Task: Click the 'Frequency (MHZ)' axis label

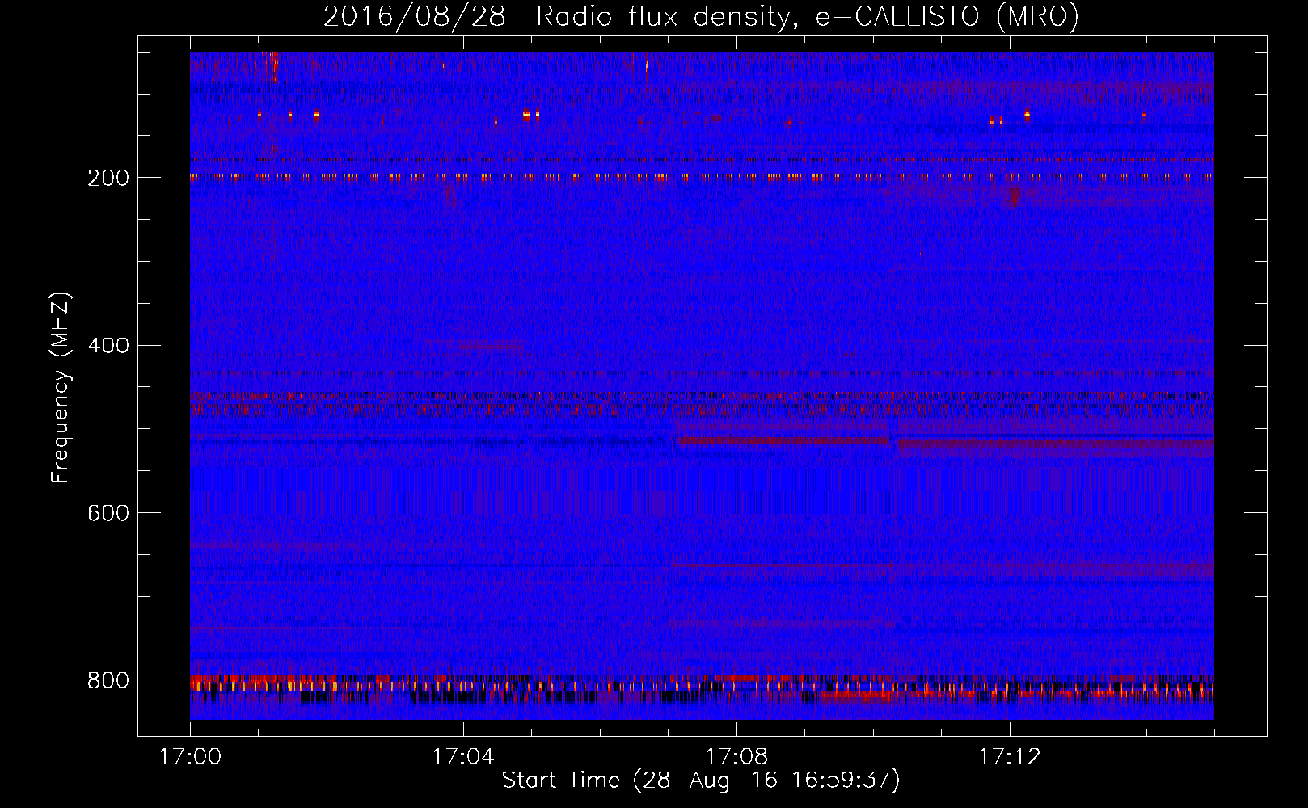Action: point(61,387)
